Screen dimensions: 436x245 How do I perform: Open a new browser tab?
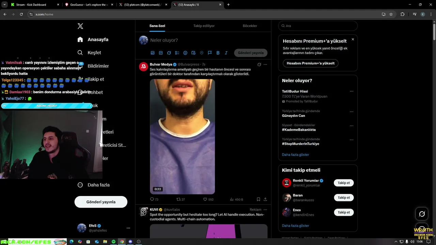pos(228,5)
